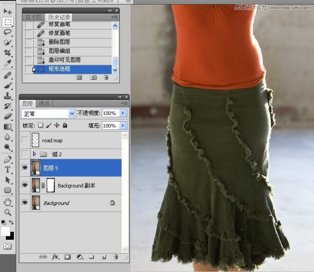Create a new group in Layers panel
The image size is (314, 272).
click(91, 257)
